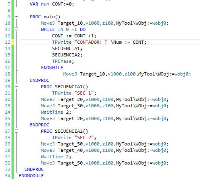Collapse the PROC SECUENCIA2() block
Viewport: 200px width, 186px height.
coord(16,131)
